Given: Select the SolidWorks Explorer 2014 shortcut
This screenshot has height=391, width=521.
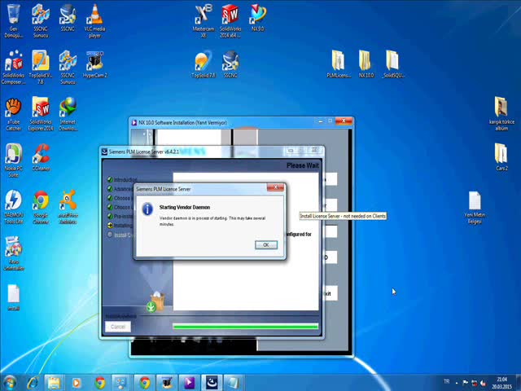Looking at the screenshot, I should pyautogui.click(x=41, y=114).
